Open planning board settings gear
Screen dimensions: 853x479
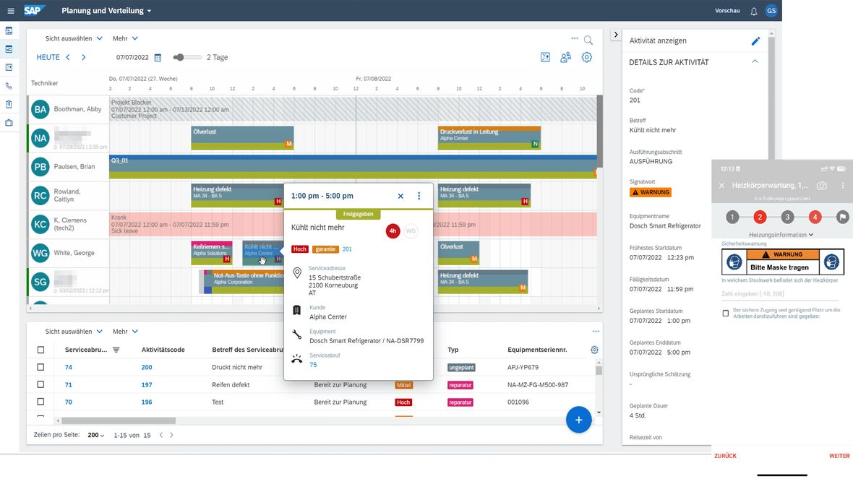click(x=586, y=57)
